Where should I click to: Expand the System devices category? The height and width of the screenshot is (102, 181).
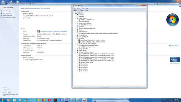(76, 50)
